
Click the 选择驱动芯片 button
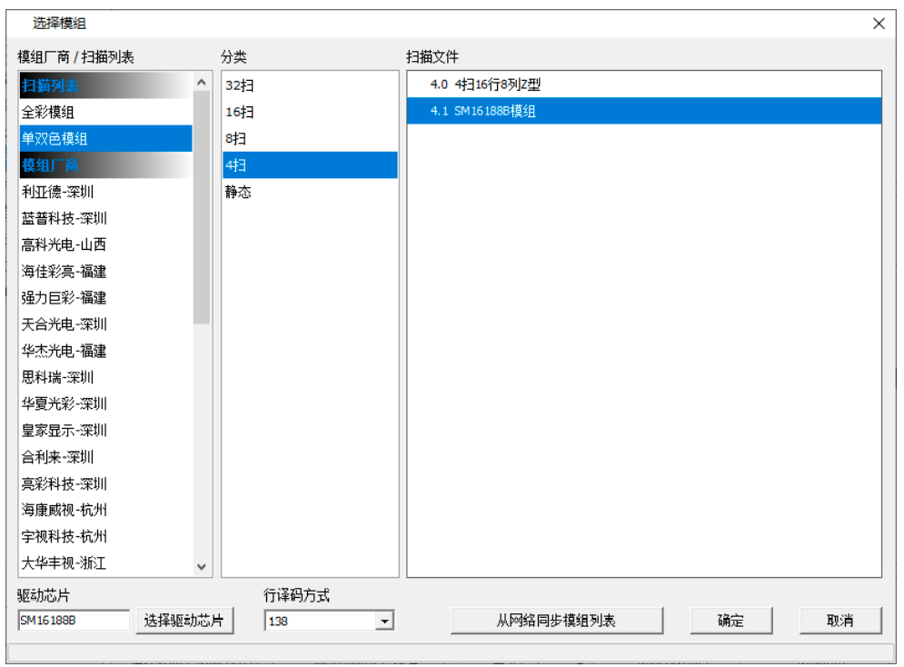coord(184,620)
